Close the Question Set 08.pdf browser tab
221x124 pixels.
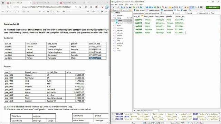coord(31,3)
